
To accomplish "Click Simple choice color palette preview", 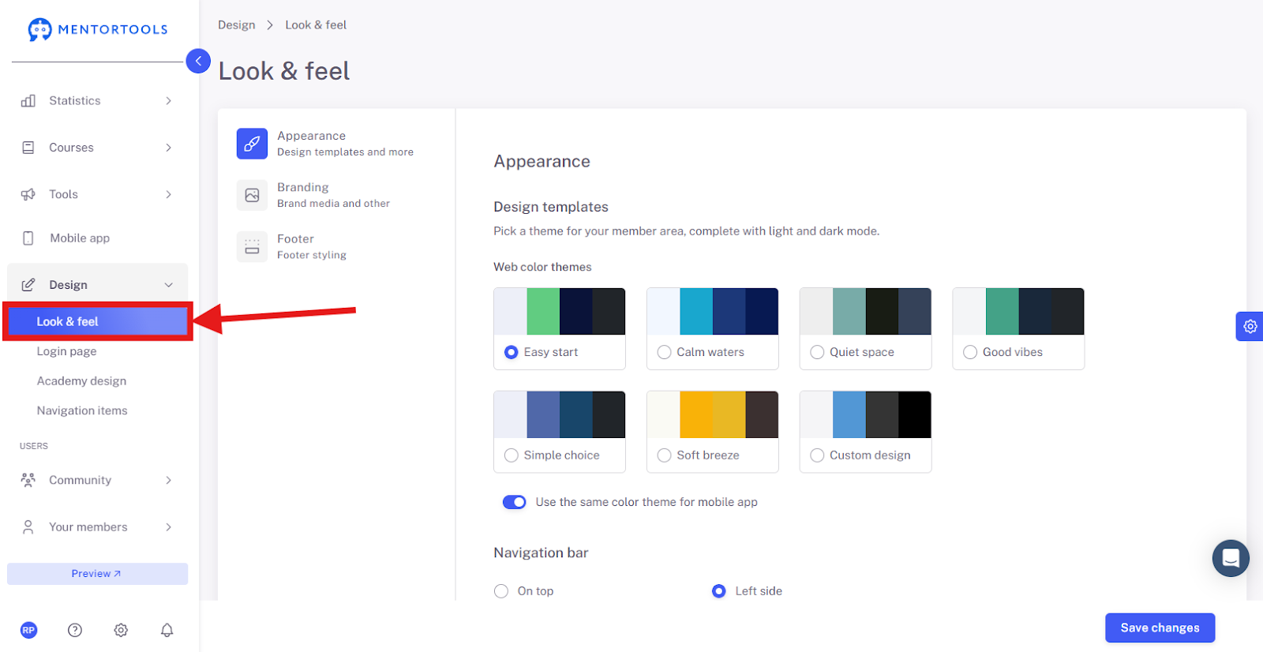I will [x=560, y=415].
